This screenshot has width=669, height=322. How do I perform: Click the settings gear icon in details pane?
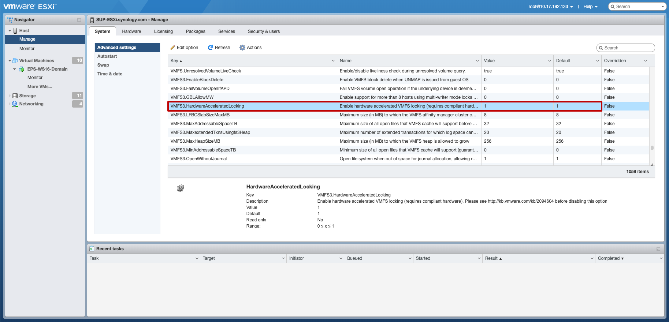pos(181,188)
